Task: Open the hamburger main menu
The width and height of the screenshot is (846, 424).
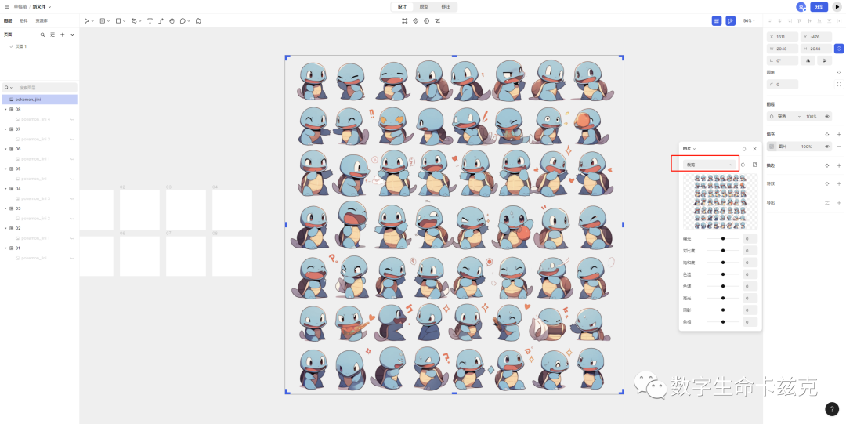Action: point(7,6)
